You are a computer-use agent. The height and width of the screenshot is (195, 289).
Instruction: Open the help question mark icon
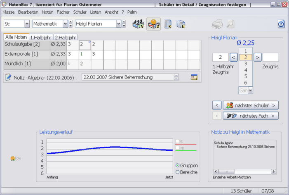coord(281,24)
